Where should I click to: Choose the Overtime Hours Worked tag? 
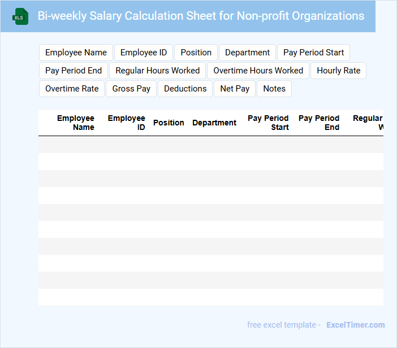[258, 71]
